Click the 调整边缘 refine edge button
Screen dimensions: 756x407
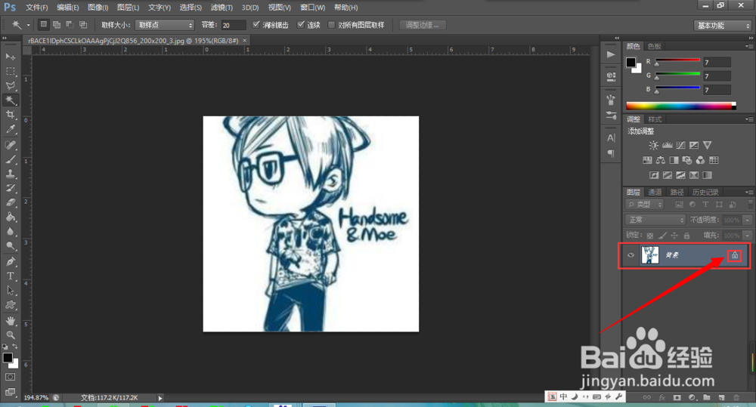coord(423,25)
